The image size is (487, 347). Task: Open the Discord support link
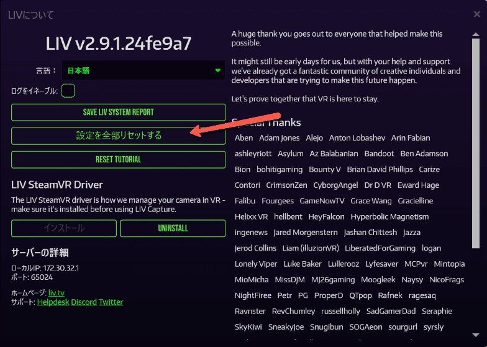[x=84, y=302]
